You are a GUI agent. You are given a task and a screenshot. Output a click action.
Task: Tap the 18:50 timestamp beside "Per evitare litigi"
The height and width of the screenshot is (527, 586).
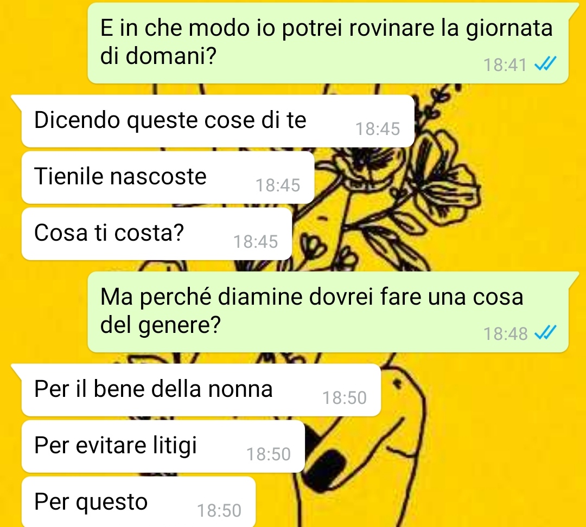[269, 454]
